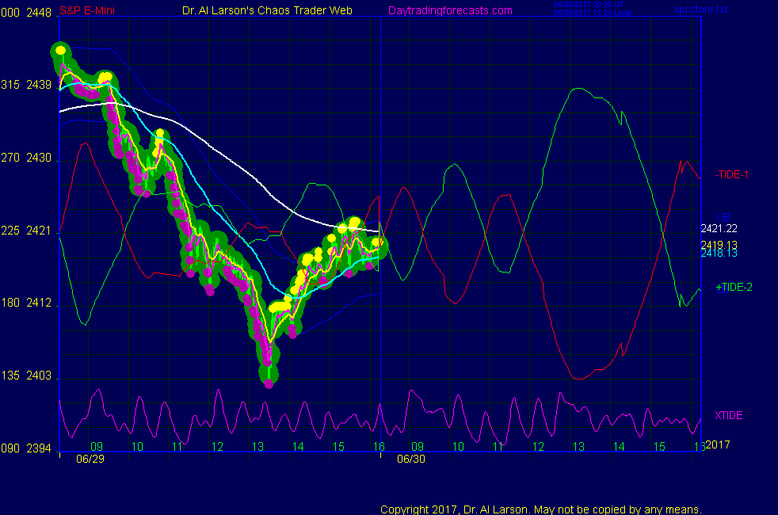Click the purple price-low marker near 2403

pos(269,383)
